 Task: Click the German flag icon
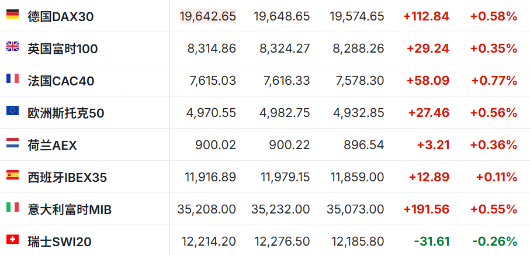coord(12,14)
